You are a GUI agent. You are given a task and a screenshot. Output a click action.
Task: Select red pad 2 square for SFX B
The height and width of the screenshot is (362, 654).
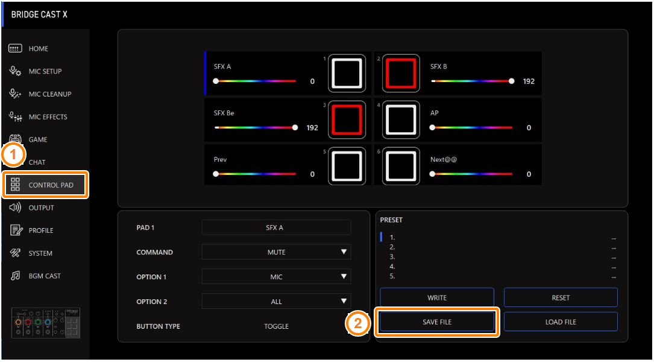pos(401,74)
